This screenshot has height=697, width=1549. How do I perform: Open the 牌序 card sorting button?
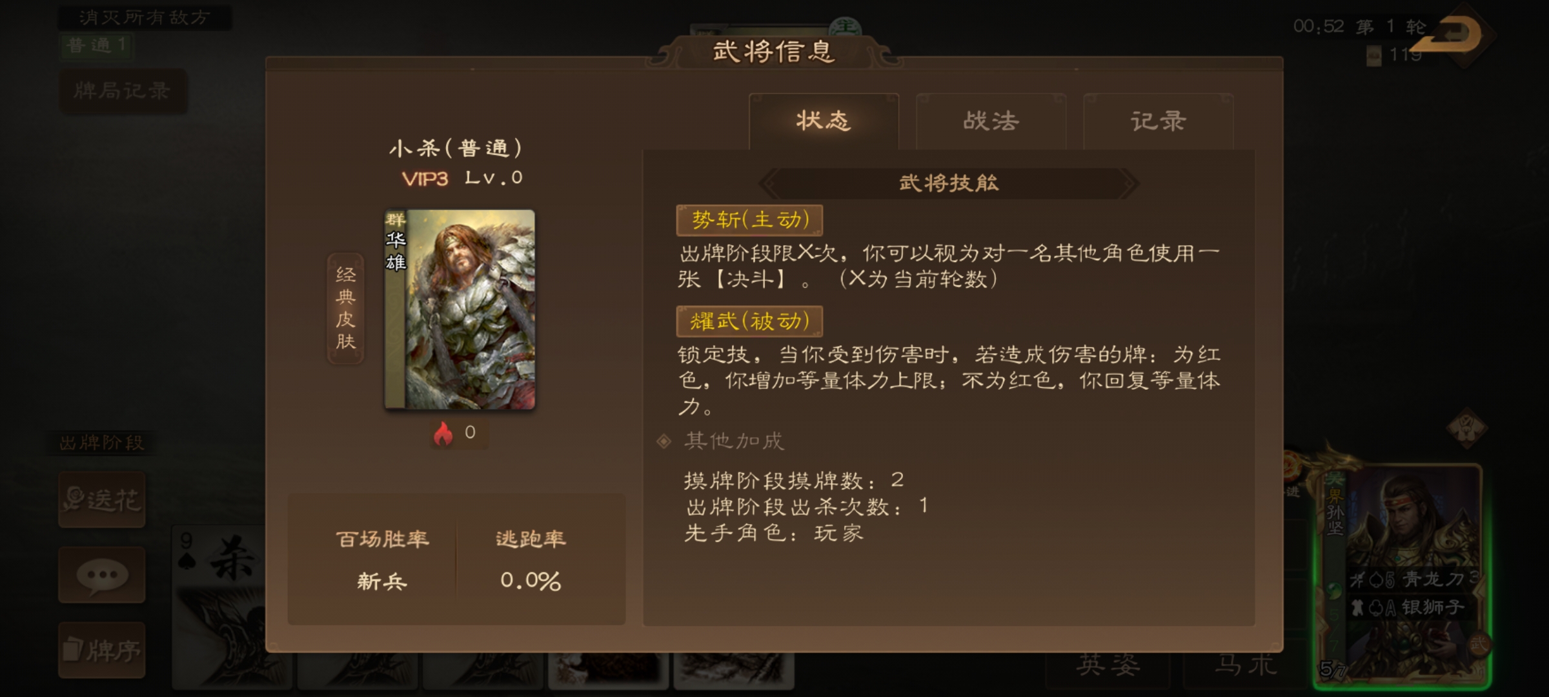pyautogui.click(x=102, y=650)
